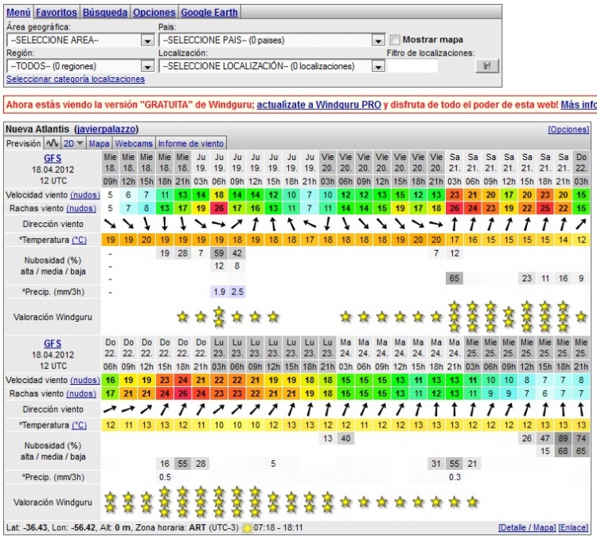Click the Nueva Atlantis location title
The image size is (597, 540).
point(37,129)
